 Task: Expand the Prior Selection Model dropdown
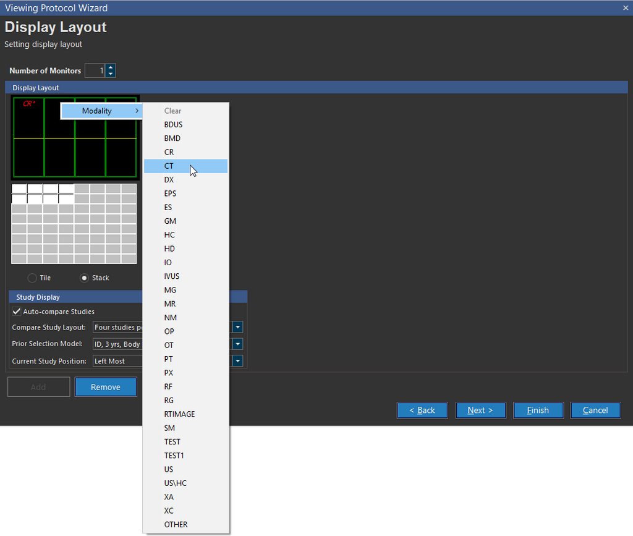(237, 344)
